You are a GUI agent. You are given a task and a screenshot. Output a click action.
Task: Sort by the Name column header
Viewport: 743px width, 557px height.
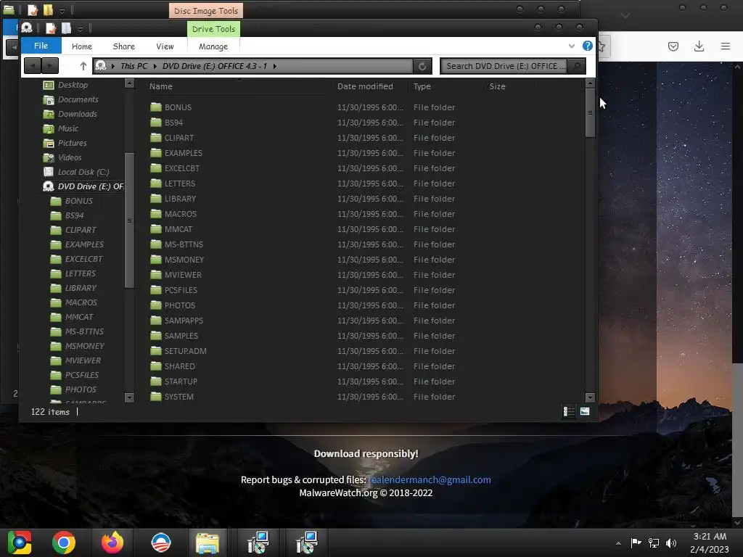click(x=160, y=86)
